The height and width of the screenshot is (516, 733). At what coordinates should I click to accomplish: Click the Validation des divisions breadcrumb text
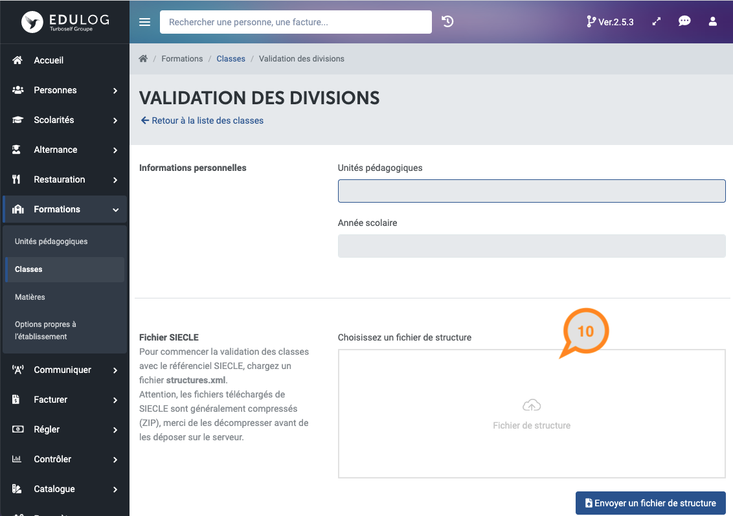(302, 58)
